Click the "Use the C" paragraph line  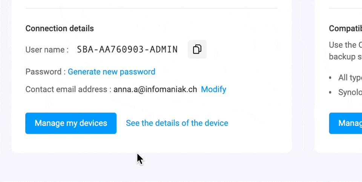[345, 45]
